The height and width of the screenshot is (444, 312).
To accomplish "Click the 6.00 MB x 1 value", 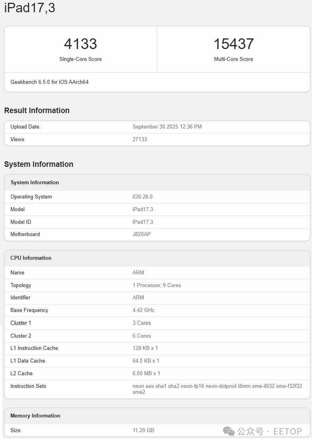I will click(x=146, y=374).
